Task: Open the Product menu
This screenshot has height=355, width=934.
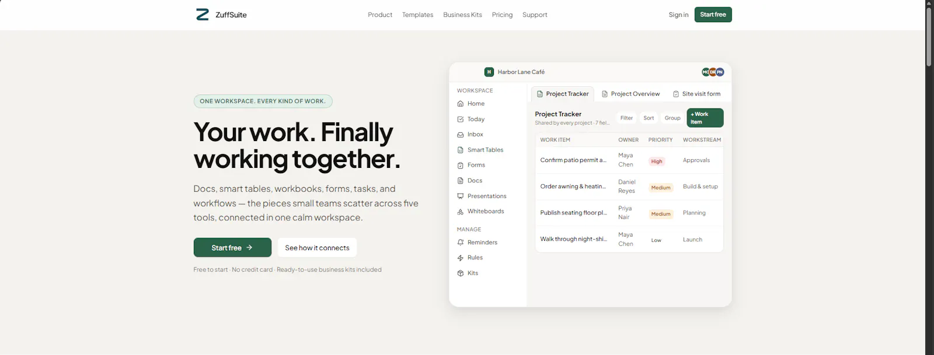Action: pyautogui.click(x=380, y=15)
